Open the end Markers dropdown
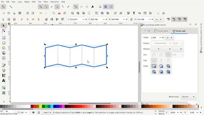 (178, 49)
